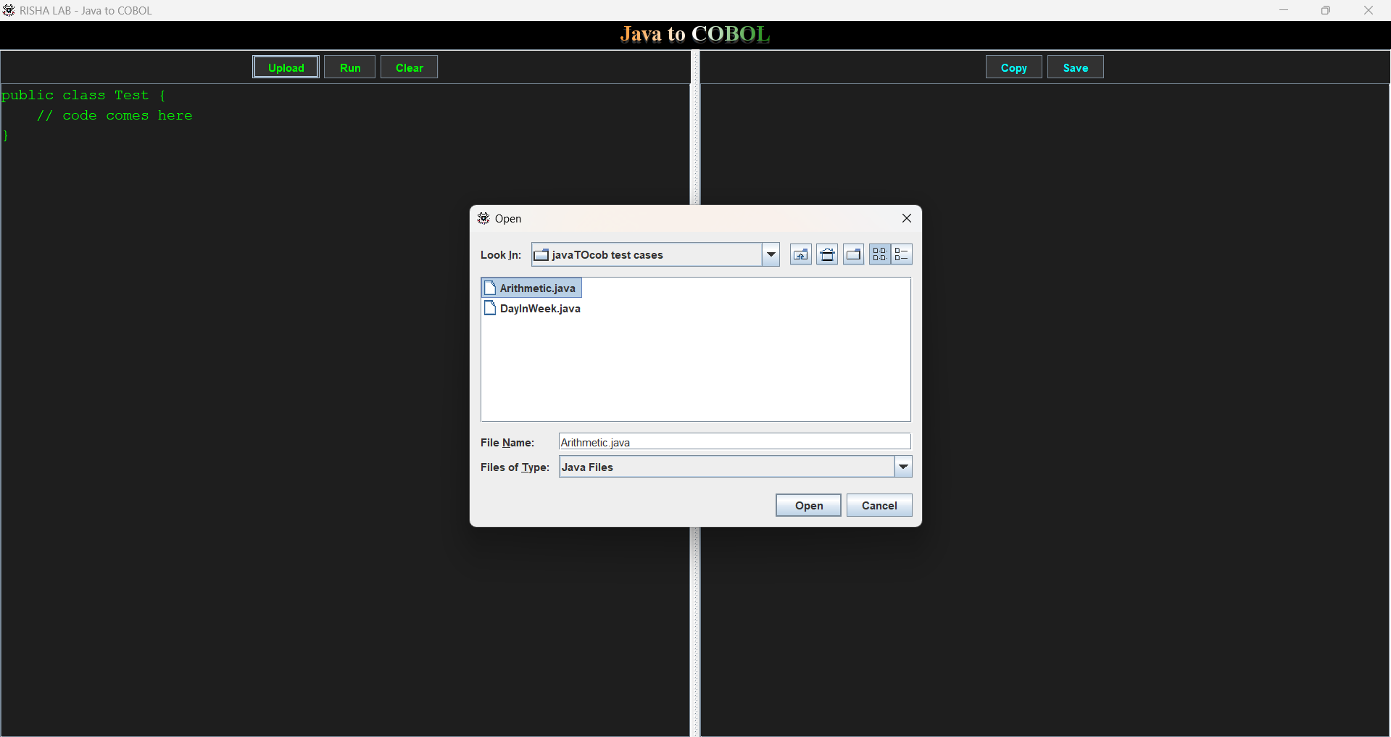Switch to Details view in Open dialog
Image resolution: width=1391 pixels, height=737 pixels.
coord(901,254)
